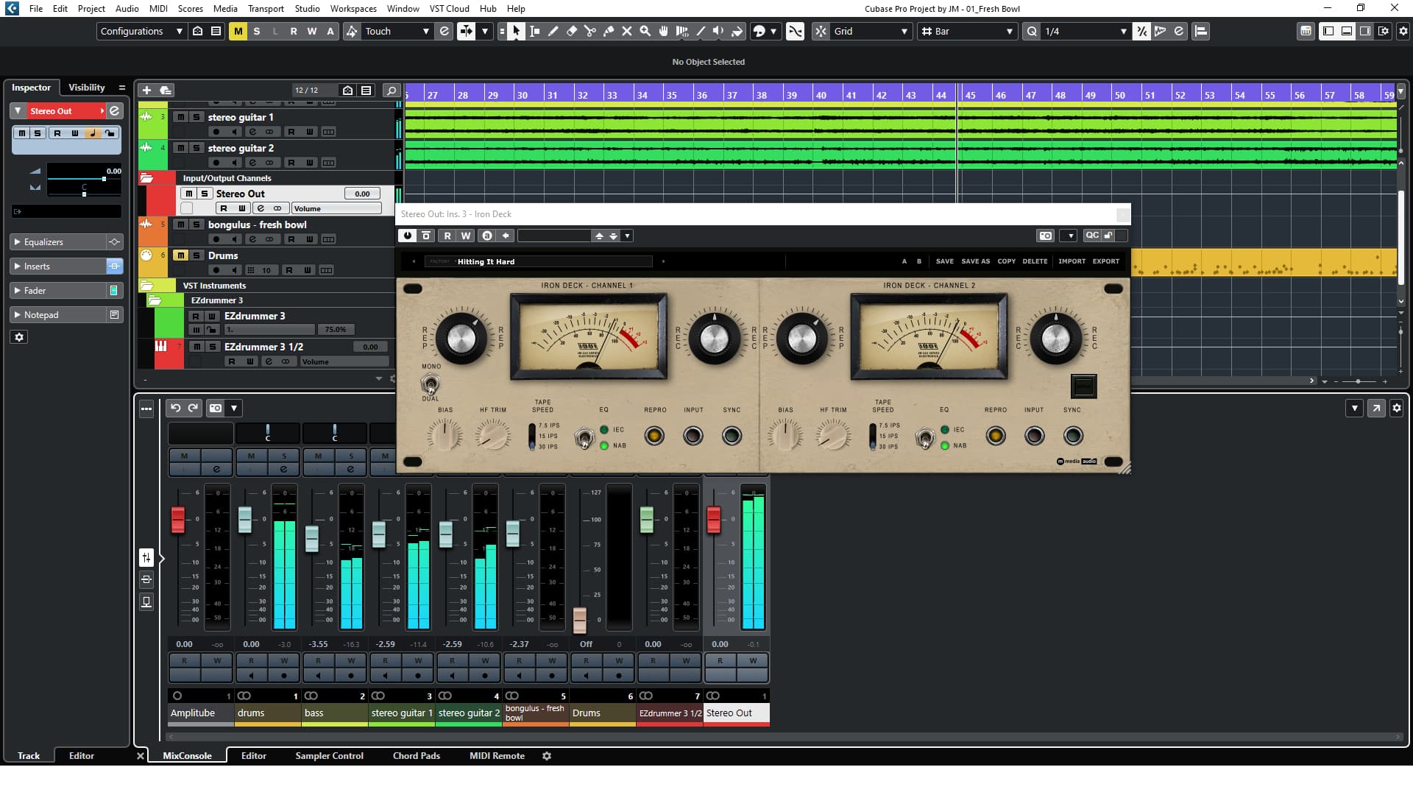This screenshot has width=1413, height=795.
Task: Click the plug-in window snapshot camera icon
Action: 1045,236
